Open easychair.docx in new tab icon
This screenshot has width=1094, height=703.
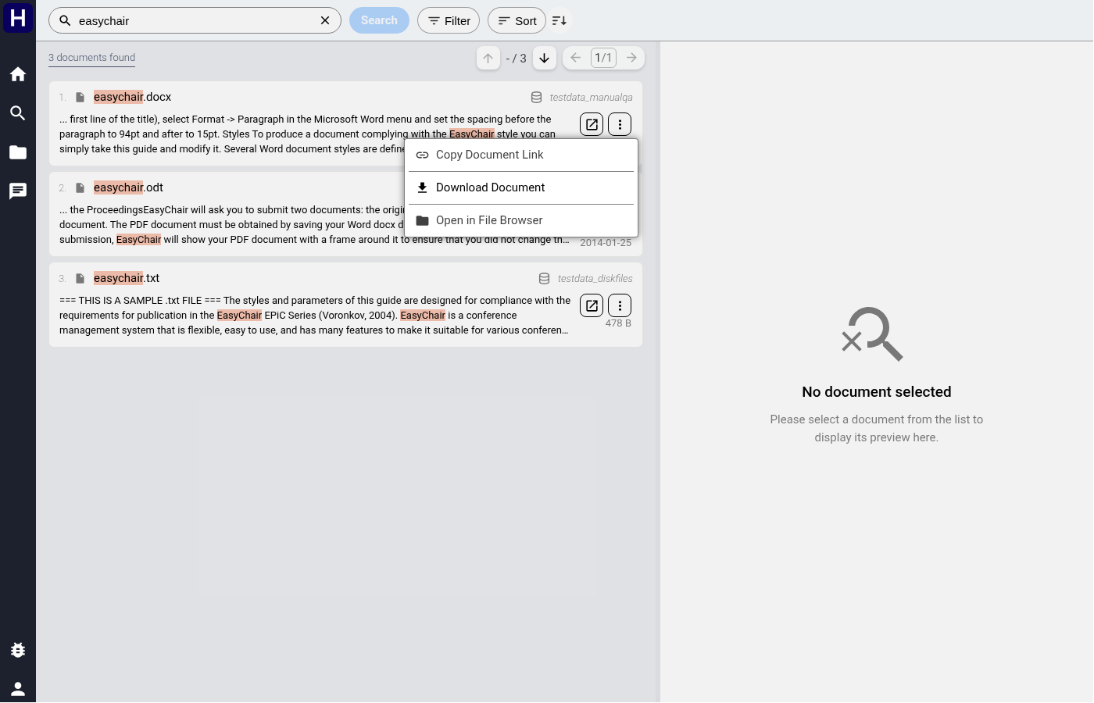point(592,124)
